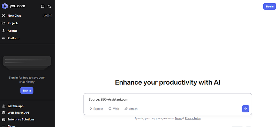Click the you.com logo icon
This screenshot has height=127, width=279.
point(5,6)
